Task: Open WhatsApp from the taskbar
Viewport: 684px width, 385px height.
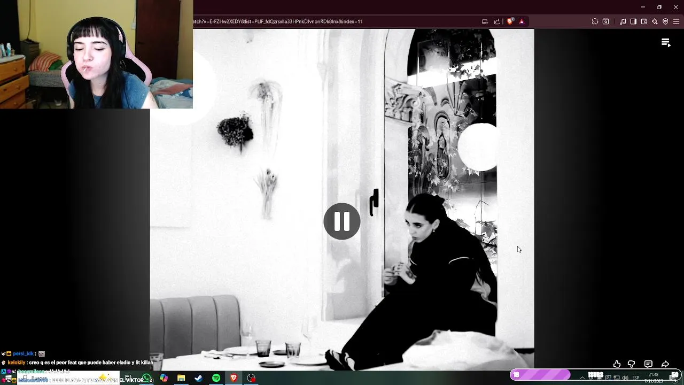Action: click(x=146, y=378)
